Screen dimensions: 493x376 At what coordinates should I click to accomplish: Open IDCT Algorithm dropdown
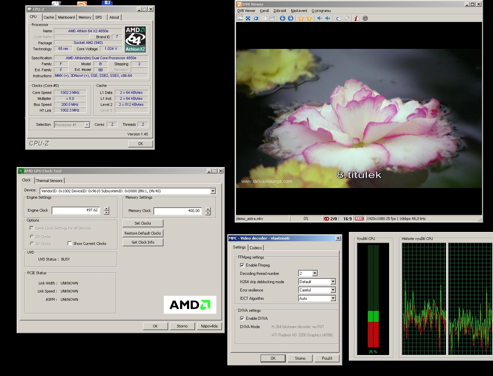click(333, 298)
